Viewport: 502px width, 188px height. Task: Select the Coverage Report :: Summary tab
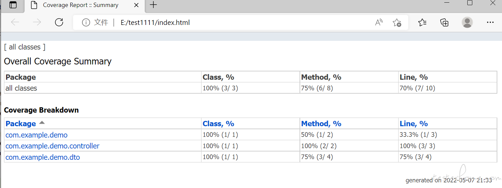[x=80, y=5]
